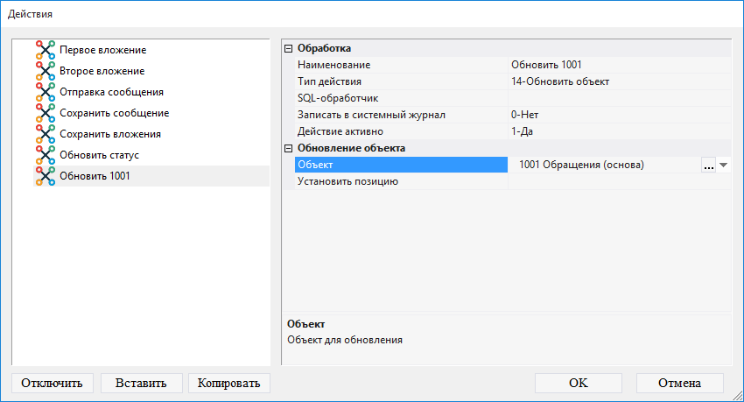This screenshot has height=402, width=744.
Task: Select the Обновить статус action label
Action: click(x=99, y=155)
